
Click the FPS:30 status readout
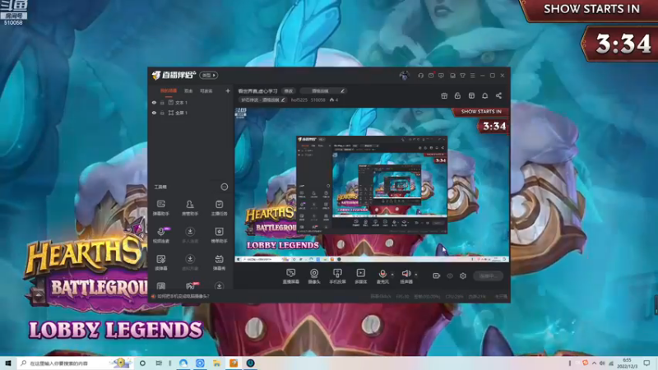pos(402,297)
